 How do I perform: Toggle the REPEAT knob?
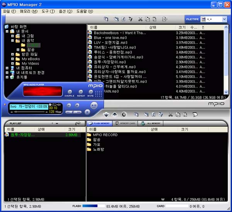(80, 92)
